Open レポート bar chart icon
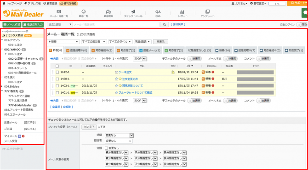 [x=183, y=11]
